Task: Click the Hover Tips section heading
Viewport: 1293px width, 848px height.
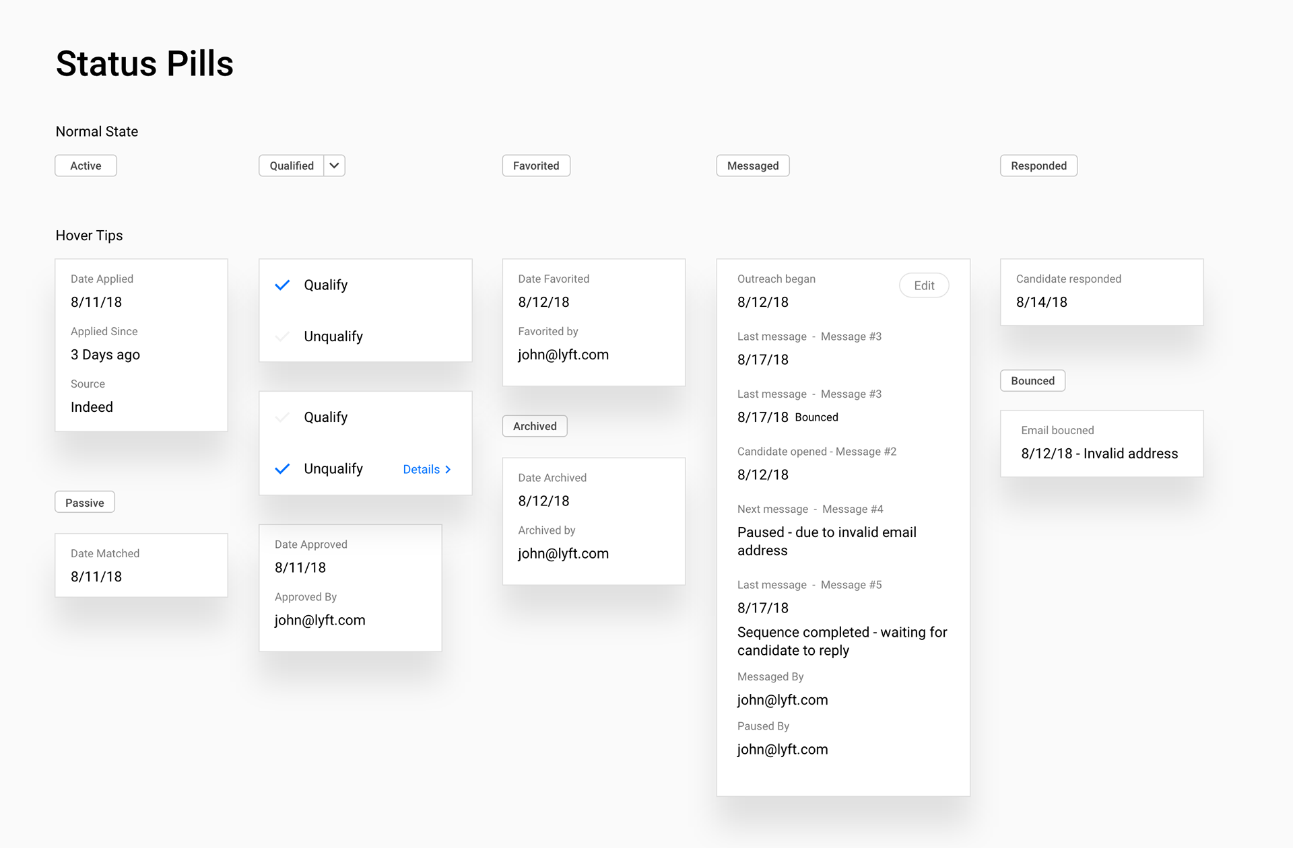Action: pyautogui.click(x=89, y=236)
